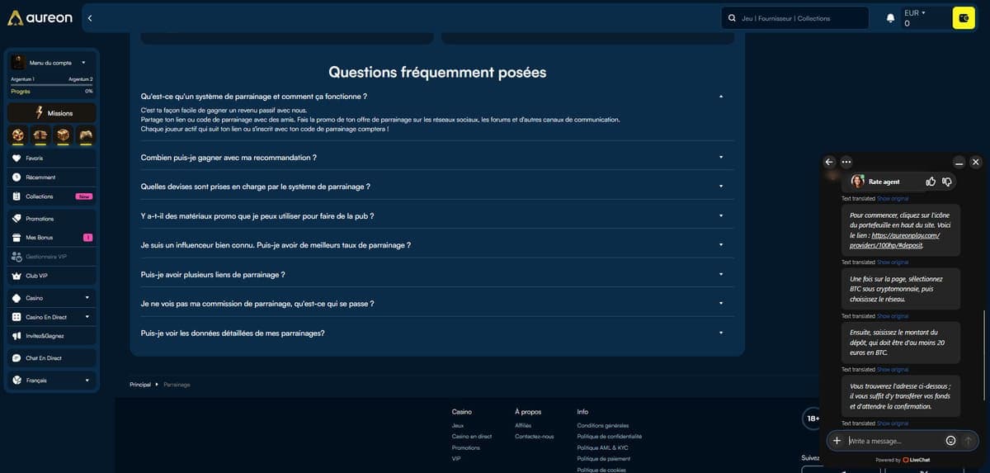Screen dimensions: 990x473
Task: Expand 'Puis-je voir les données détaillées' question
Action: coord(437,333)
